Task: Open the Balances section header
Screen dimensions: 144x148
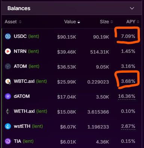Action: (72, 8)
